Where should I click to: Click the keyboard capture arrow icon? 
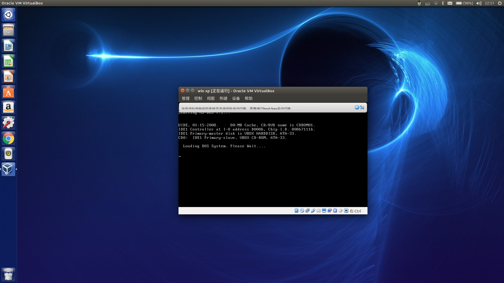[346, 211]
